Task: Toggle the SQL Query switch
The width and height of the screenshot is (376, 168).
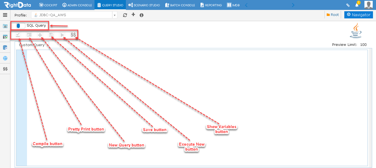Action: [x=21, y=26]
